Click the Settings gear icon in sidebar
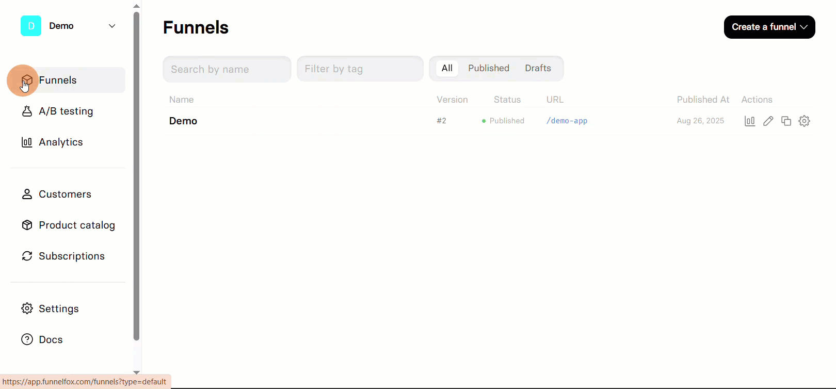Screen dimensions: 836x389 (27, 309)
